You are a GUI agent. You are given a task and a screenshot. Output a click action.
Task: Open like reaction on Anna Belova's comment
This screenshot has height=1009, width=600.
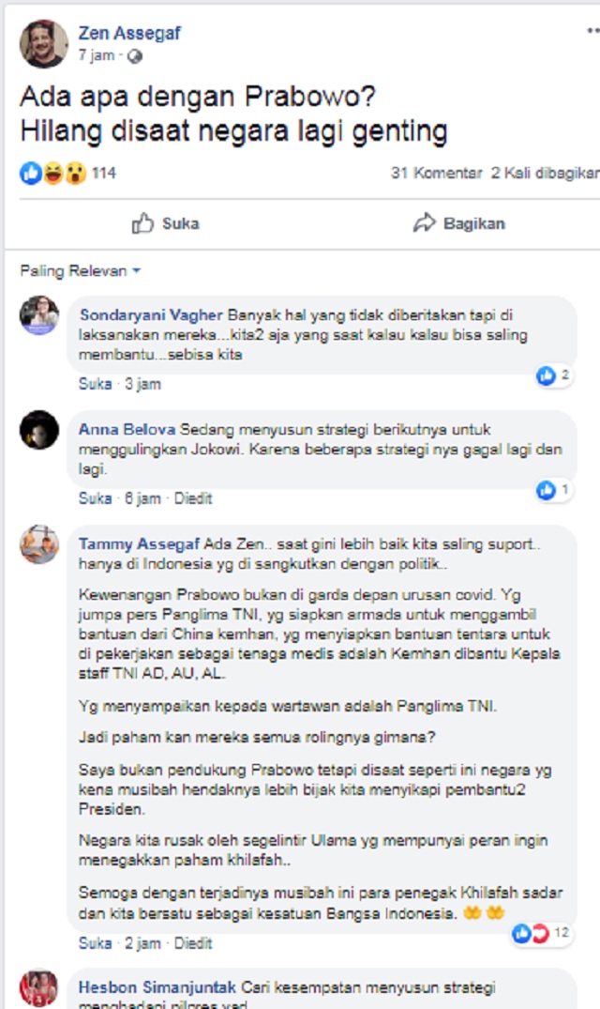pos(553,490)
